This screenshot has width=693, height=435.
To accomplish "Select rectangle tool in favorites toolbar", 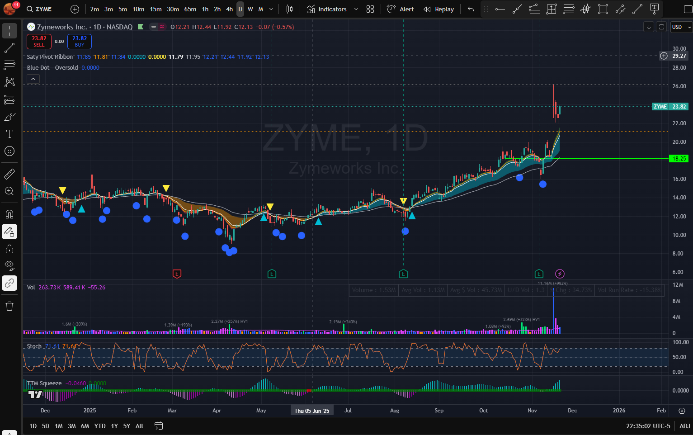I will click(x=603, y=9).
